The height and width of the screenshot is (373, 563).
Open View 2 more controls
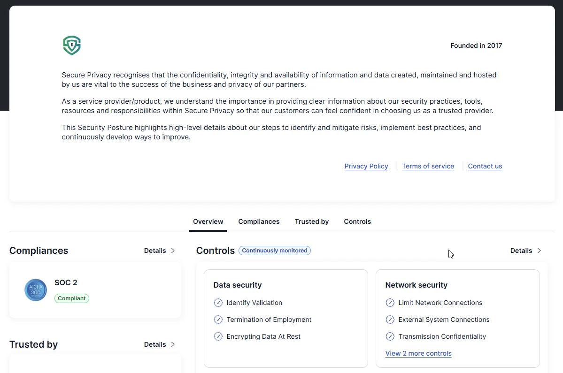coord(418,353)
